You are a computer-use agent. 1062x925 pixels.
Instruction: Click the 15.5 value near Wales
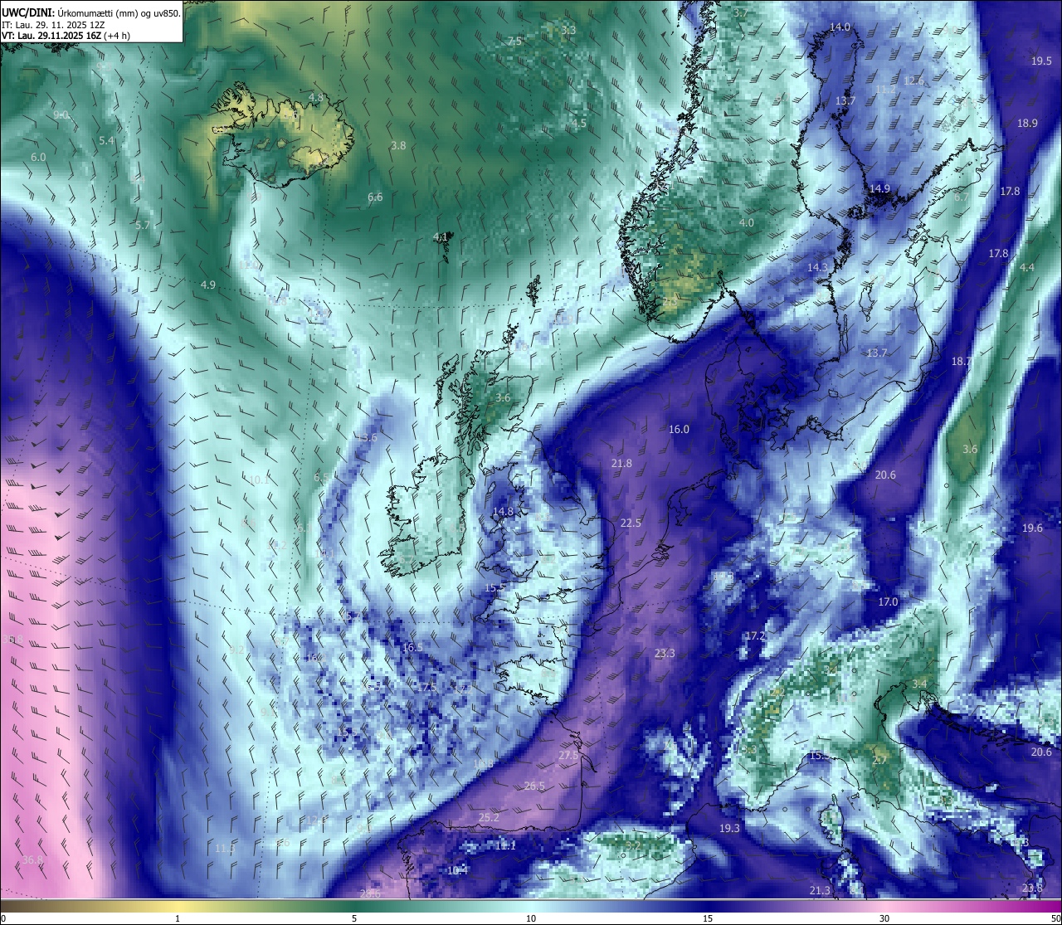tap(495, 587)
